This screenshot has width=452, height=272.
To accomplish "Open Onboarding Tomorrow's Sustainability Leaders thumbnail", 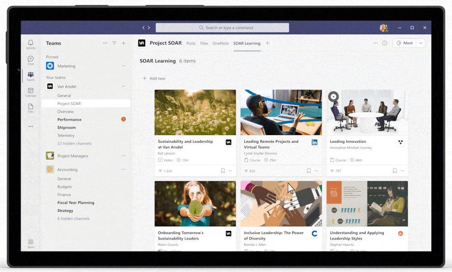I will pos(195,203).
